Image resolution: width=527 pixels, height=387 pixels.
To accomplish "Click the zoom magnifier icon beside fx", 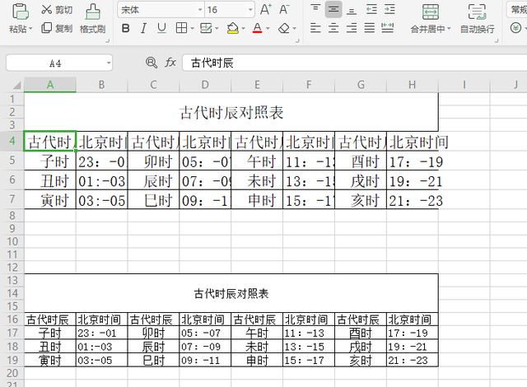I will pos(152,63).
